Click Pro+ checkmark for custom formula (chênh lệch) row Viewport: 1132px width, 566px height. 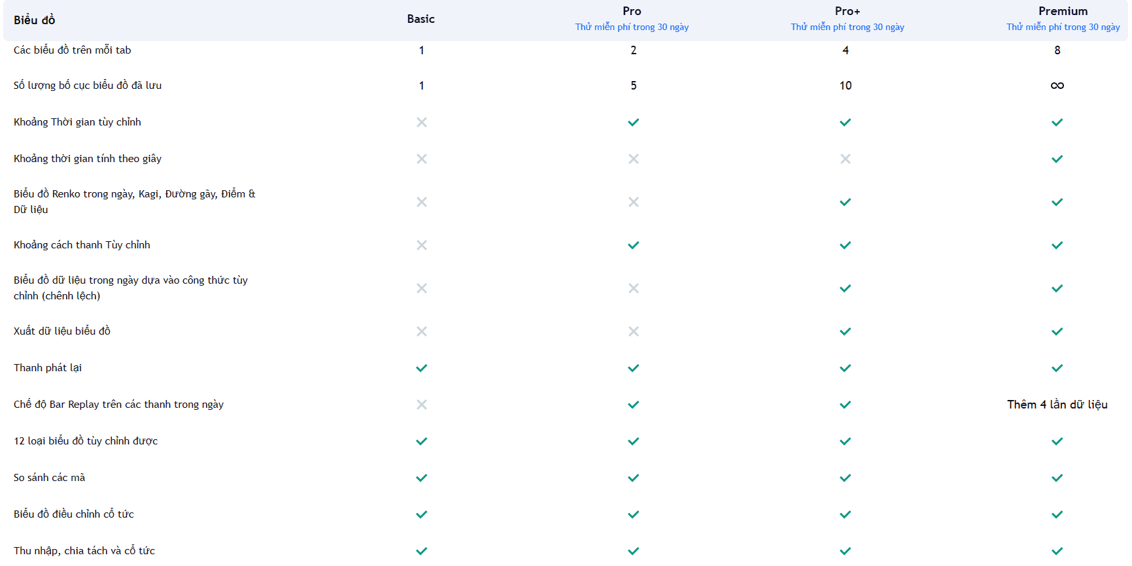click(846, 288)
